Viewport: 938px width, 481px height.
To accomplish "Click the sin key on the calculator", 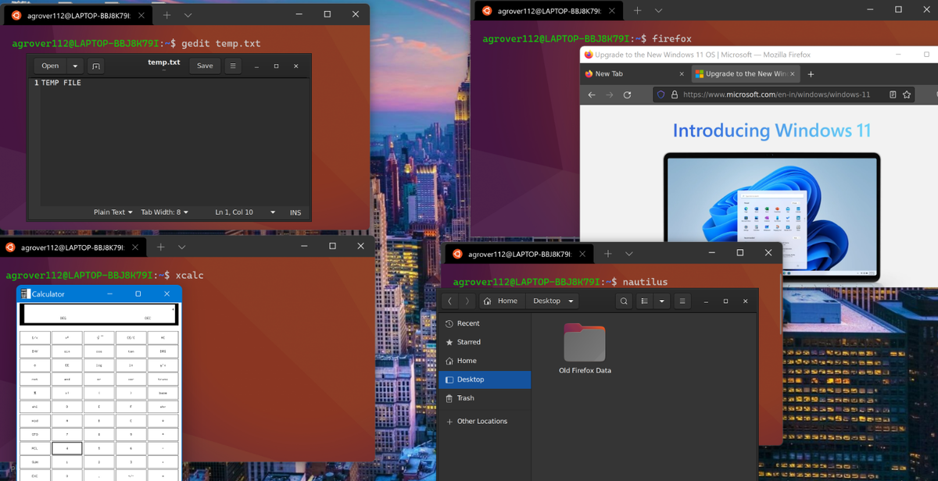I will click(66, 351).
